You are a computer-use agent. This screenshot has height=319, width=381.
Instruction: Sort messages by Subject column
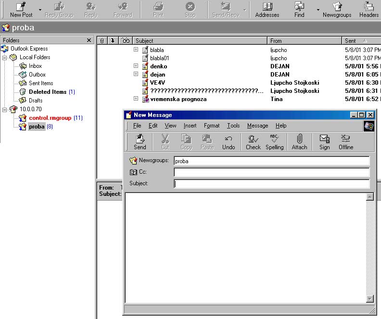click(200, 40)
